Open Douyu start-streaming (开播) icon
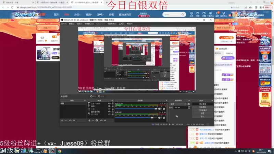 (x=204, y=14)
